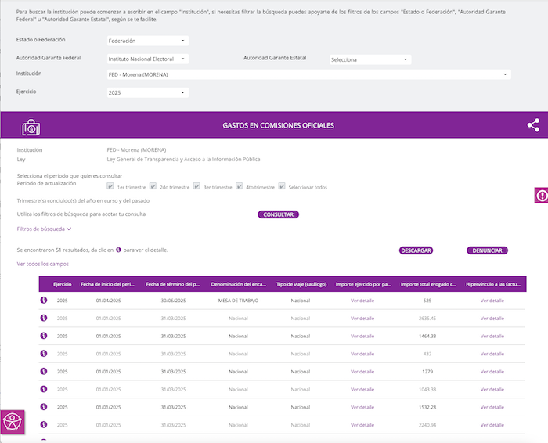The height and width of the screenshot is (443, 548).
Task: Open the red alert side tab icon
Action: (541, 196)
